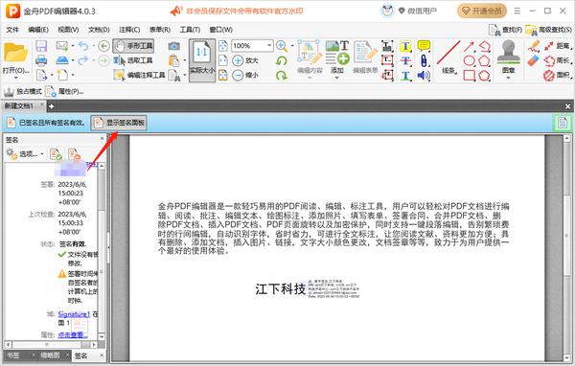Click the Signature1 link
The image size is (575, 366).
[x=74, y=314]
